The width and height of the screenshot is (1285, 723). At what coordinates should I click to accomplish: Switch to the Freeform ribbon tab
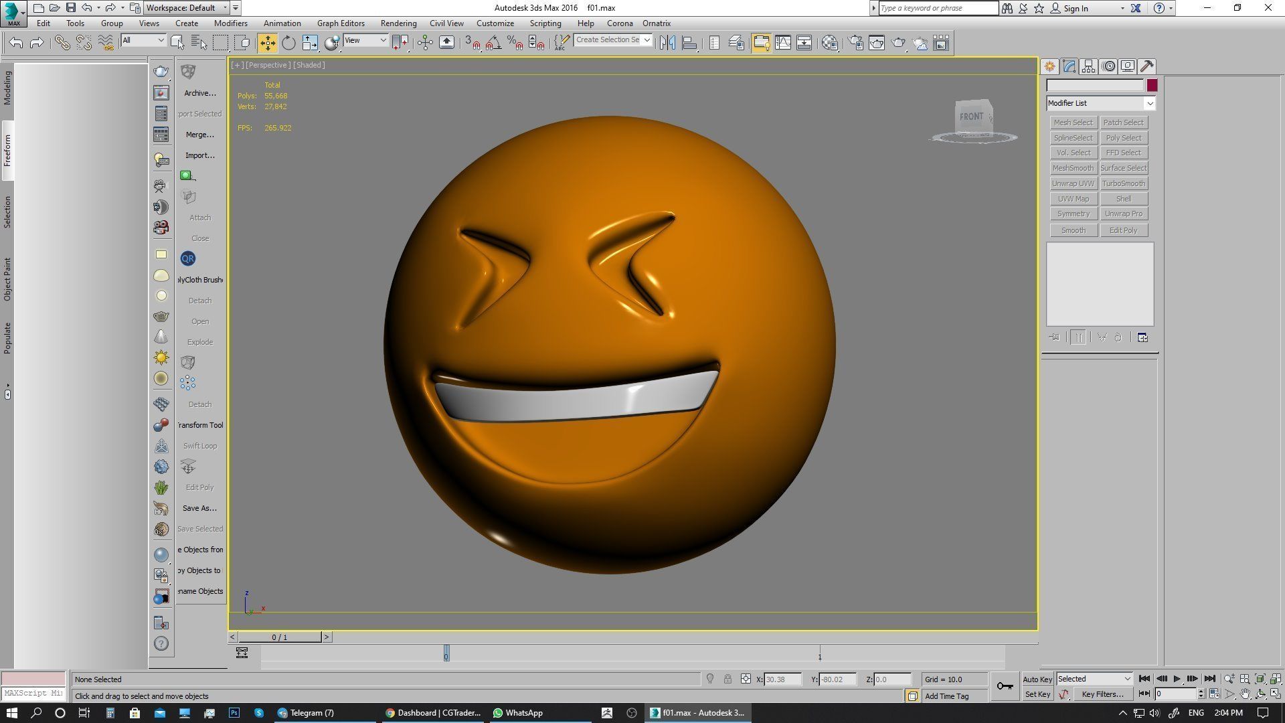(x=7, y=151)
